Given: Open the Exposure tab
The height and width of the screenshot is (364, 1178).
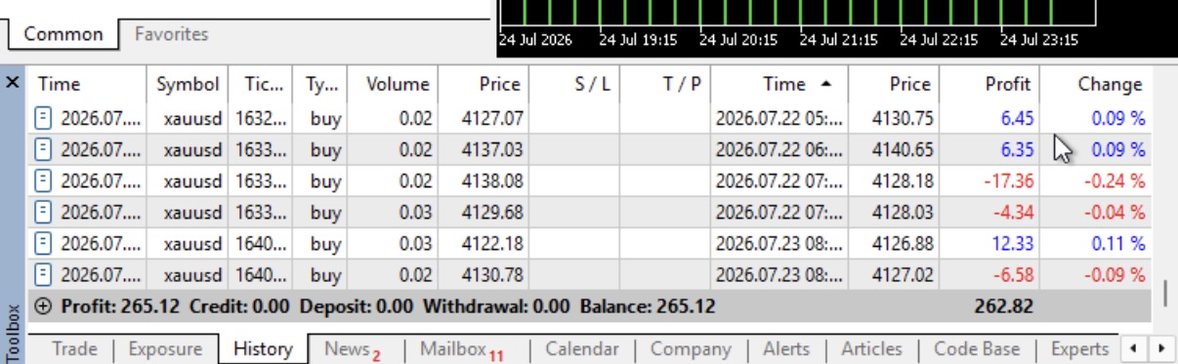Looking at the screenshot, I should tap(166, 348).
